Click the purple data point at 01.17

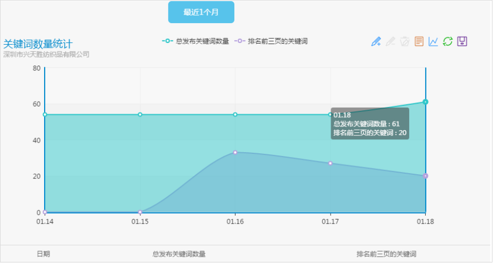coord(331,163)
